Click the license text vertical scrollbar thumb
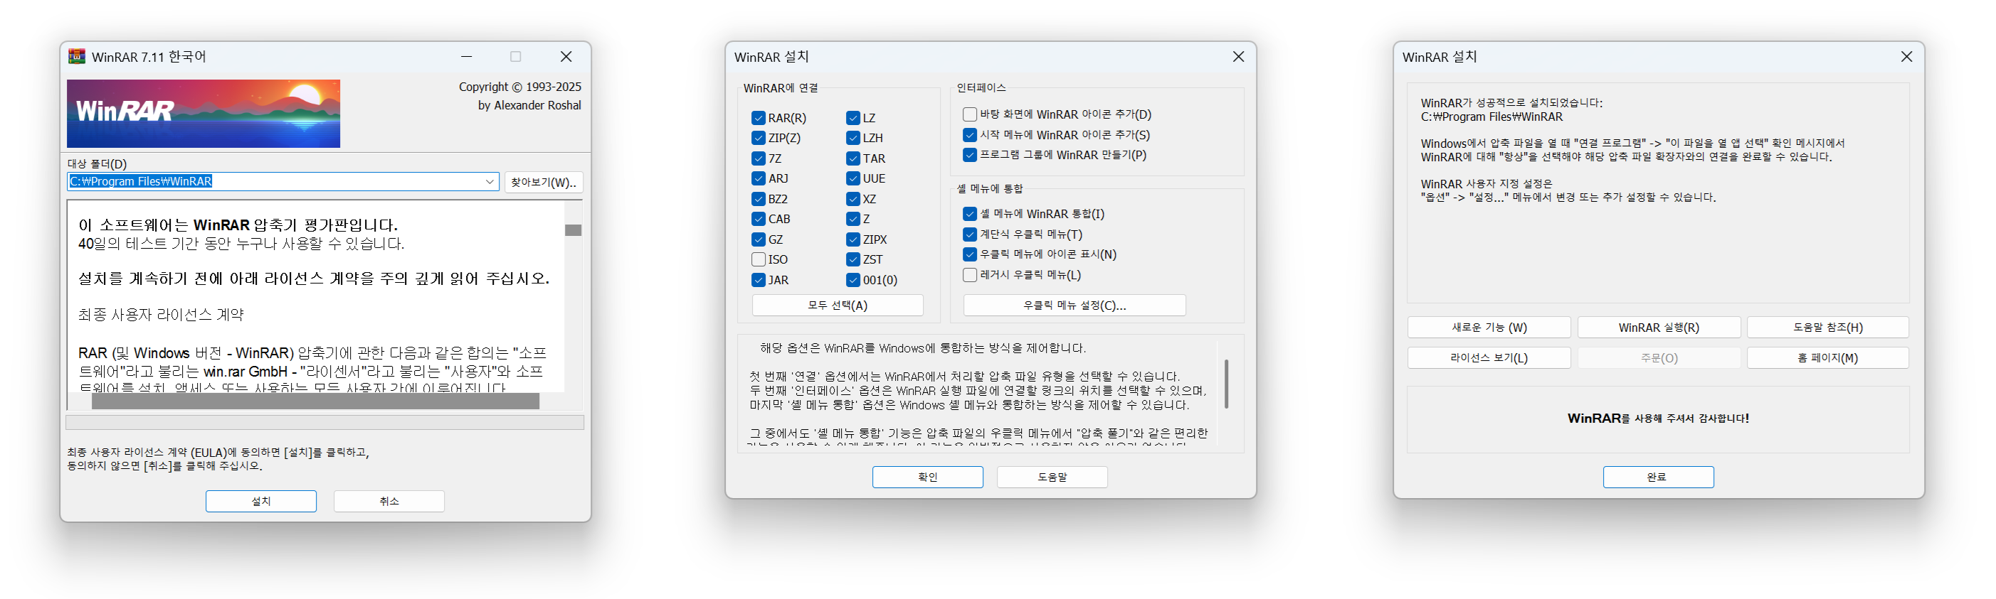This screenshot has width=1996, height=599. coord(573,230)
